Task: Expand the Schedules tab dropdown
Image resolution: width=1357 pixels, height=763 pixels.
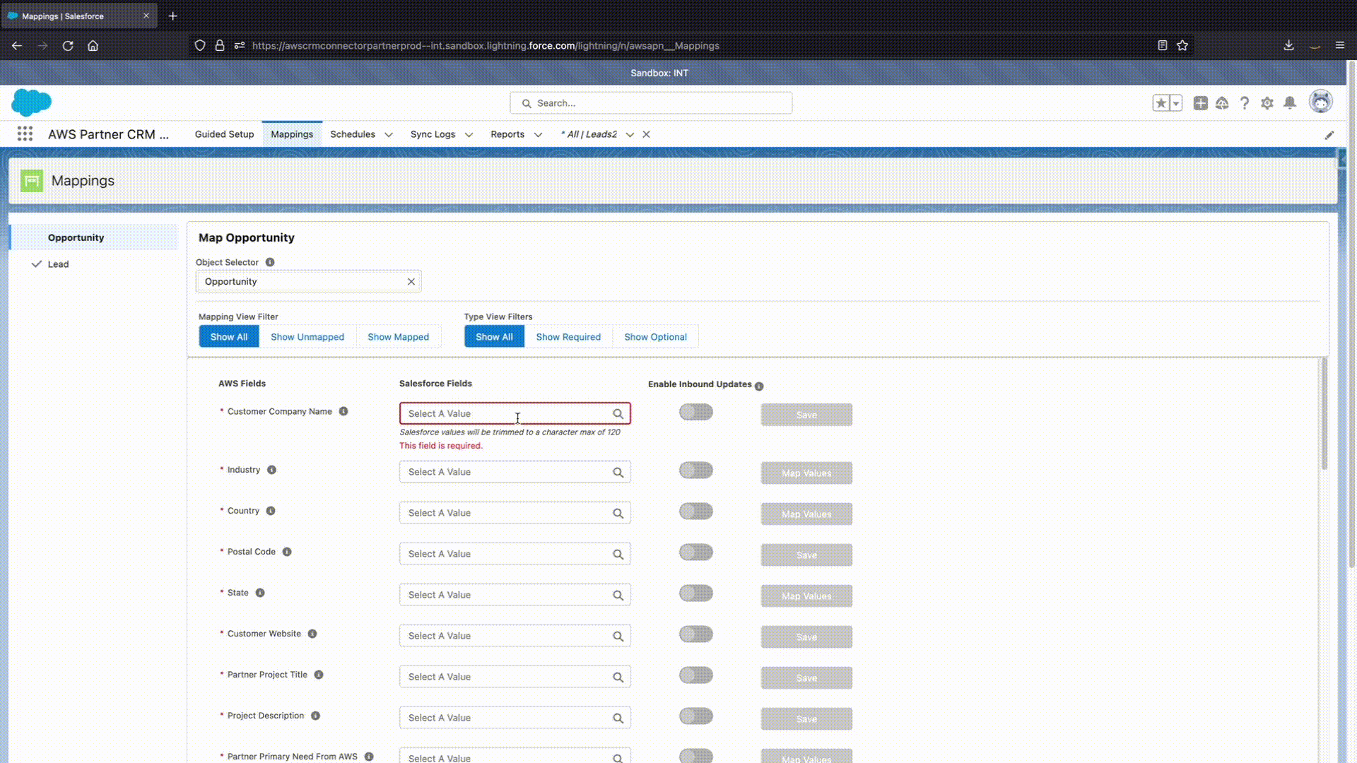Action: pyautogui.click(x=389, y=135)
